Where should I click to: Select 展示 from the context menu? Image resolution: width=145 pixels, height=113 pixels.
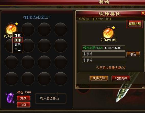click(17, 45)
